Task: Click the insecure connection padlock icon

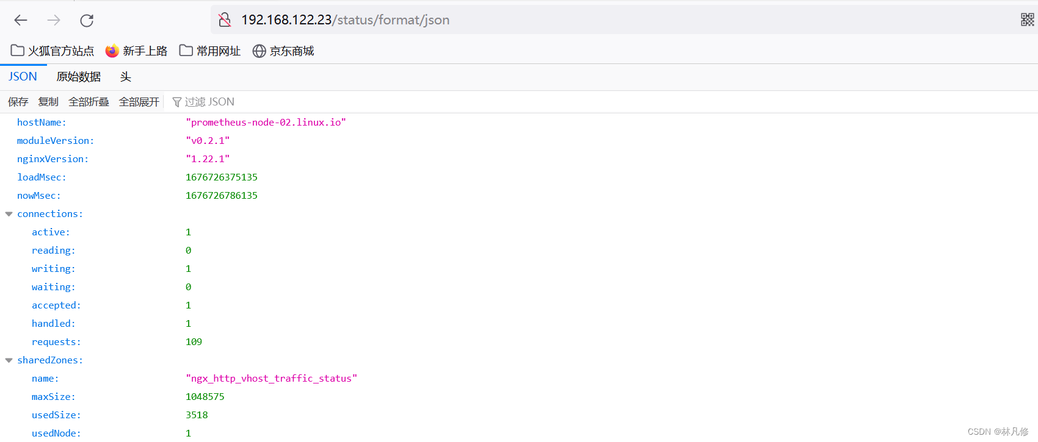Action: pyautogui.click(x=225, y=20)
